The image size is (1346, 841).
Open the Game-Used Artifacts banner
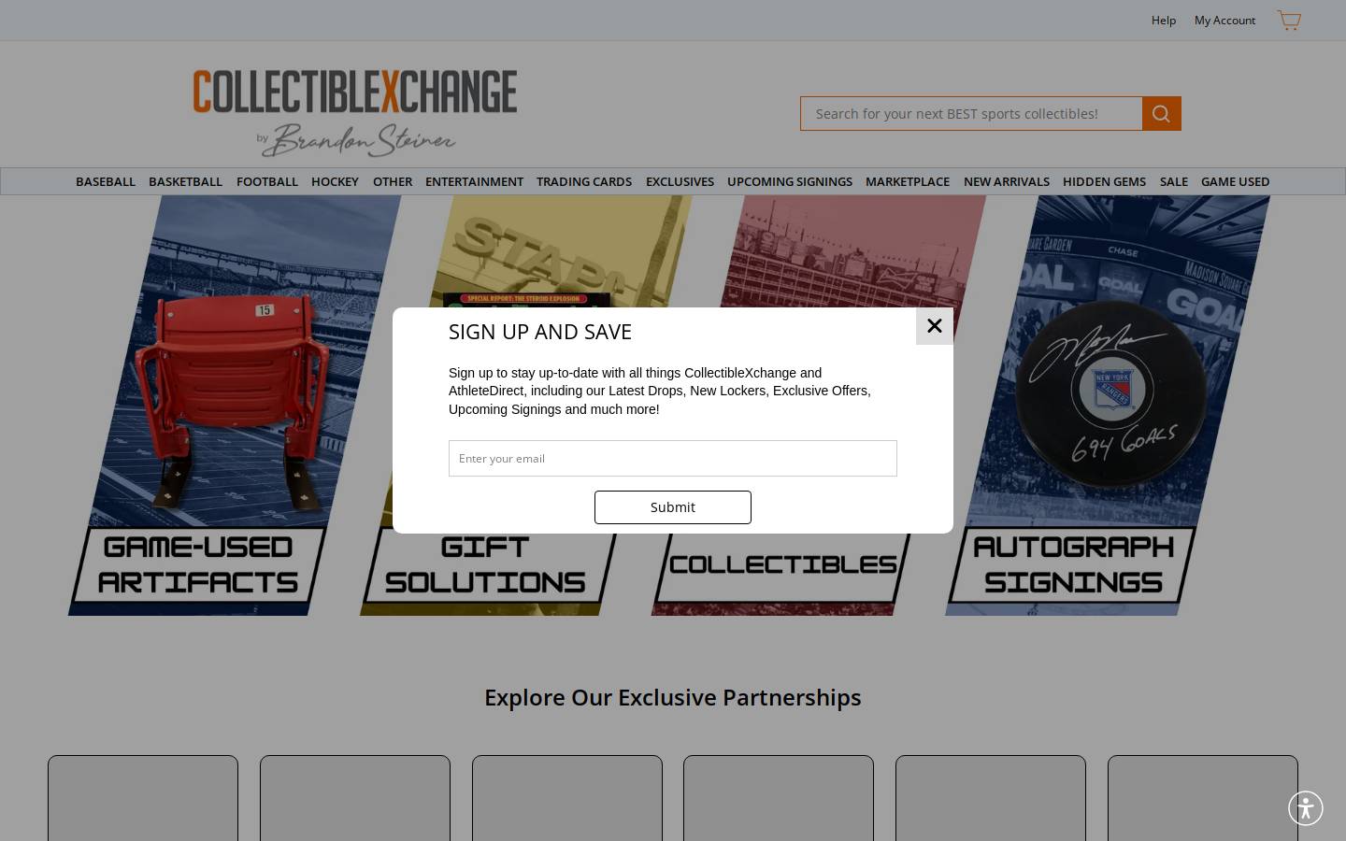point(235,406)
